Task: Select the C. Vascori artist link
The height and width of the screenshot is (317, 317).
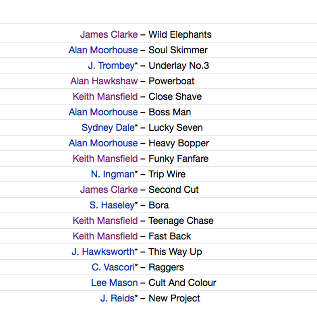Action: tap(113, 267)
